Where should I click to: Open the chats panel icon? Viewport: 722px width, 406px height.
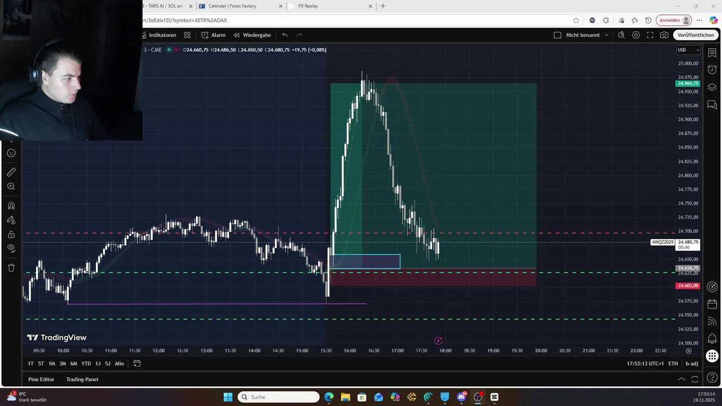[x=712, y=105]
